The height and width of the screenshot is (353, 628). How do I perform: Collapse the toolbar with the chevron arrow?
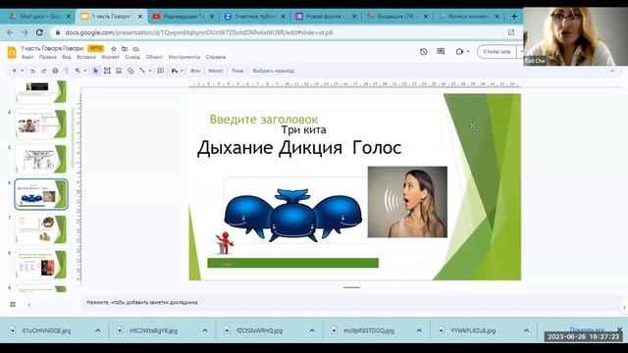click(612, 71)
